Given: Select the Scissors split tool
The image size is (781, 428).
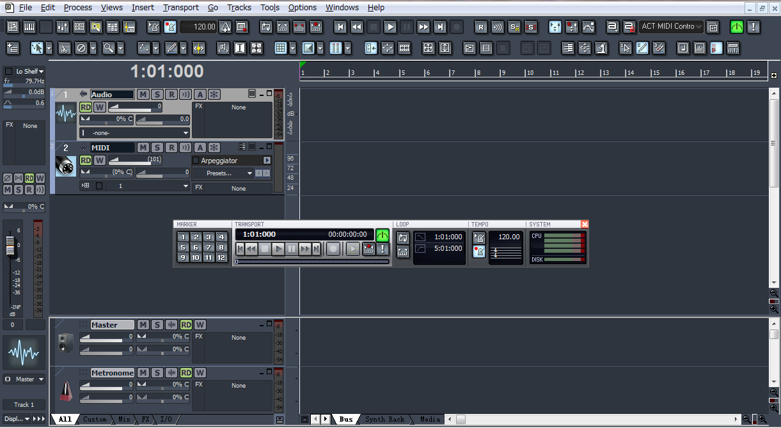Looking at the screenshot, I should point(65,48).
